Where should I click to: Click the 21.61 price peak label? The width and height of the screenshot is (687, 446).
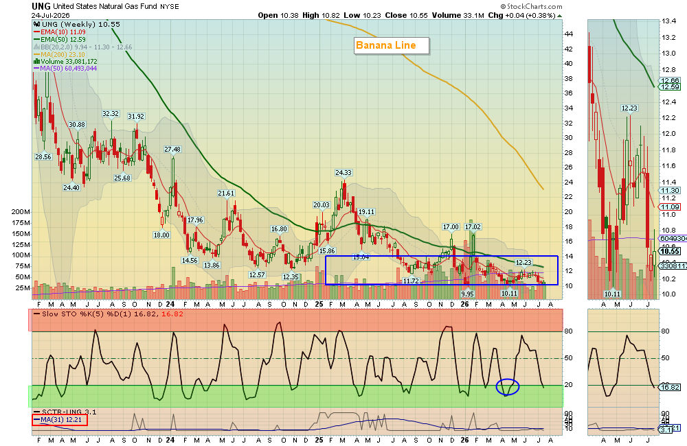(226, 193)
